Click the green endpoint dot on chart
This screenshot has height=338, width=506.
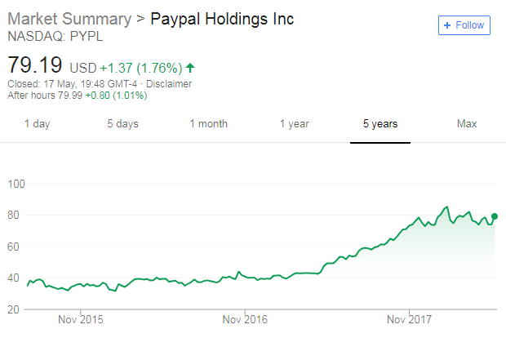[495, 216]
